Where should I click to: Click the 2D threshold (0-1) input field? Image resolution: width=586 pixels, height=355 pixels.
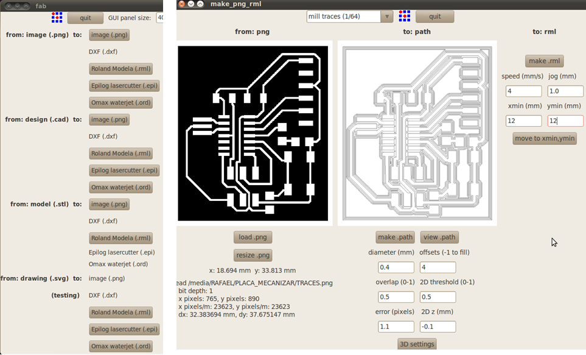point(438,297)
